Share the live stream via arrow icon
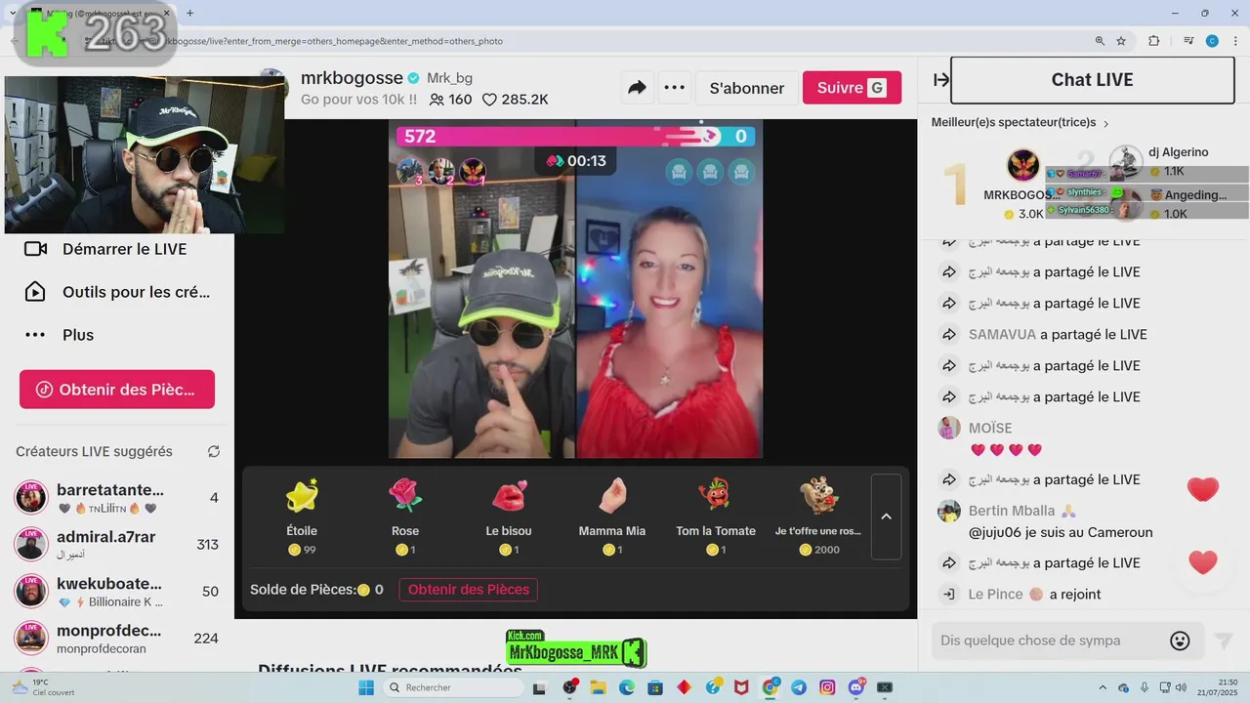1250x703 pixels. [637, 88]
